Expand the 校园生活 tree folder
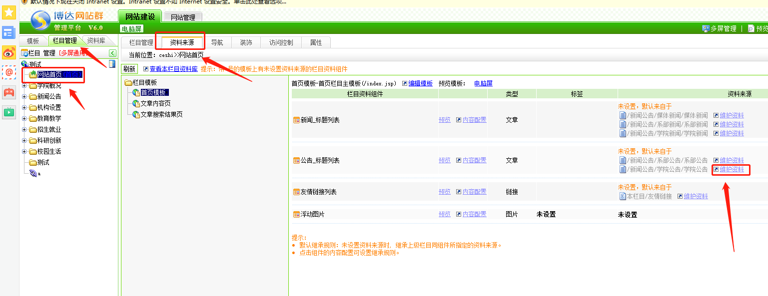Screen dimensions: 768x296 point(24,151)
